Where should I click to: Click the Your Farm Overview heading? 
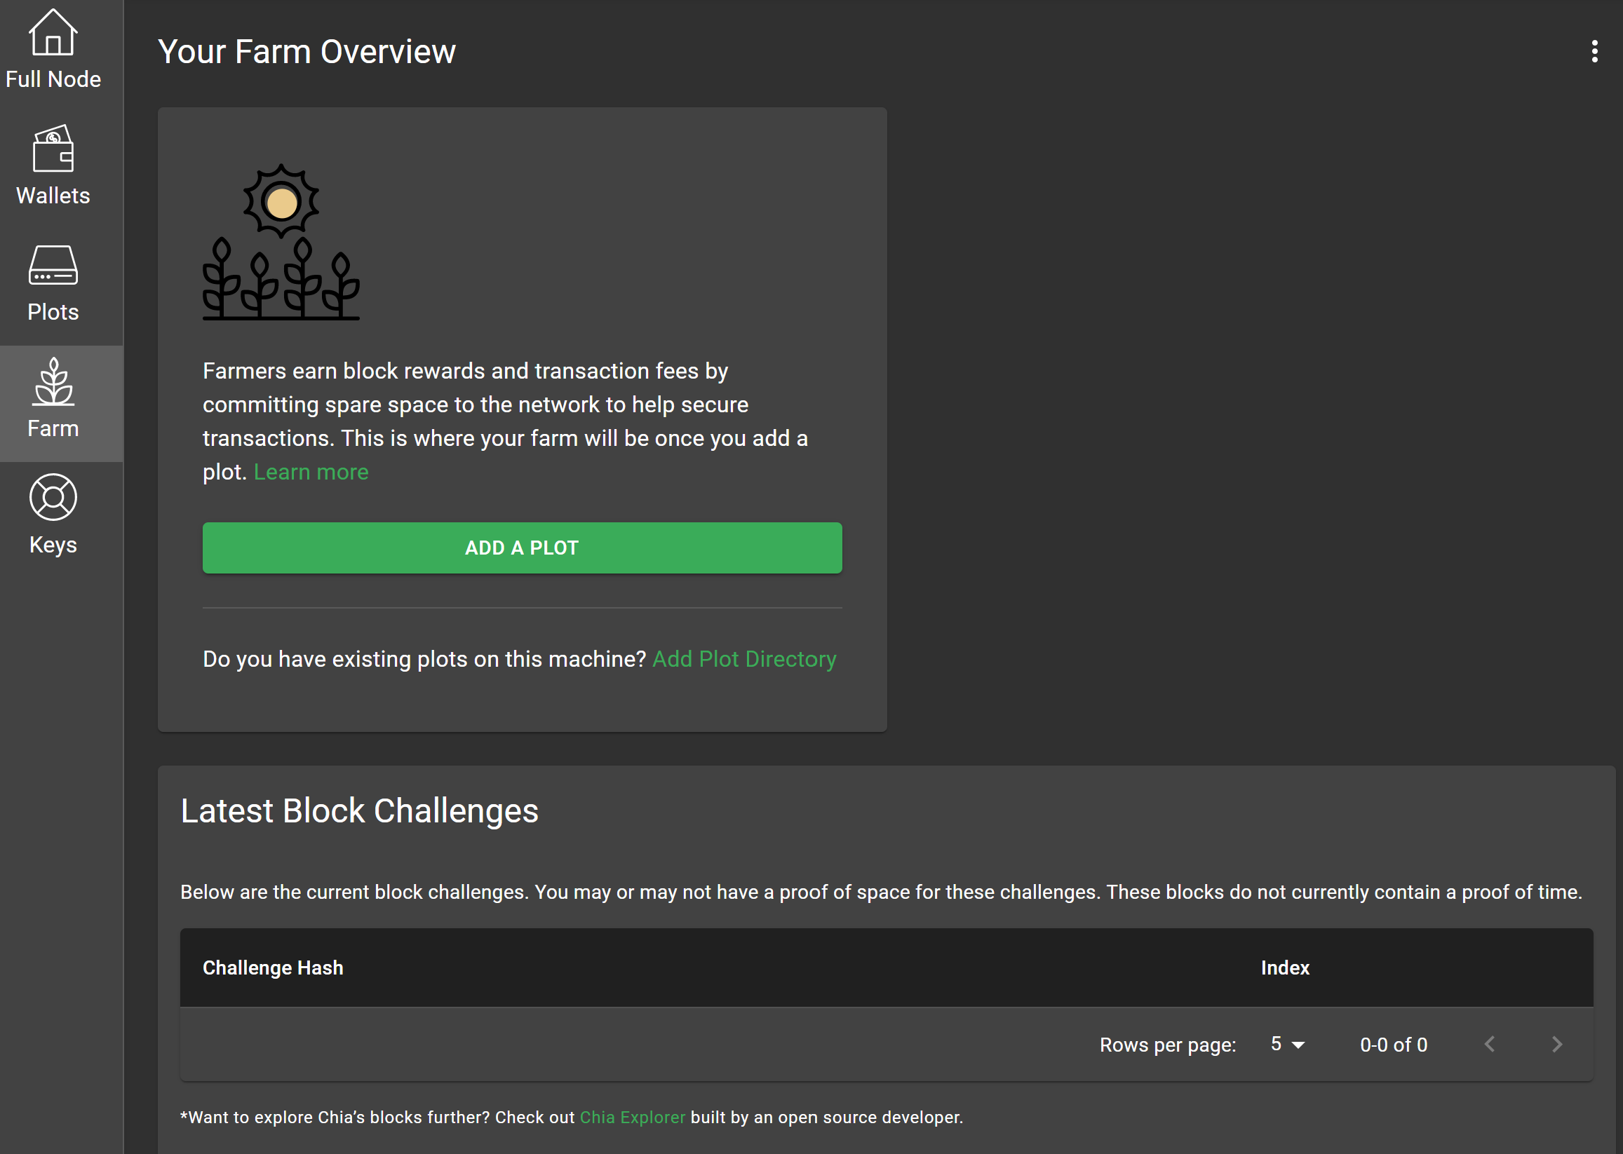click(307, 51)
